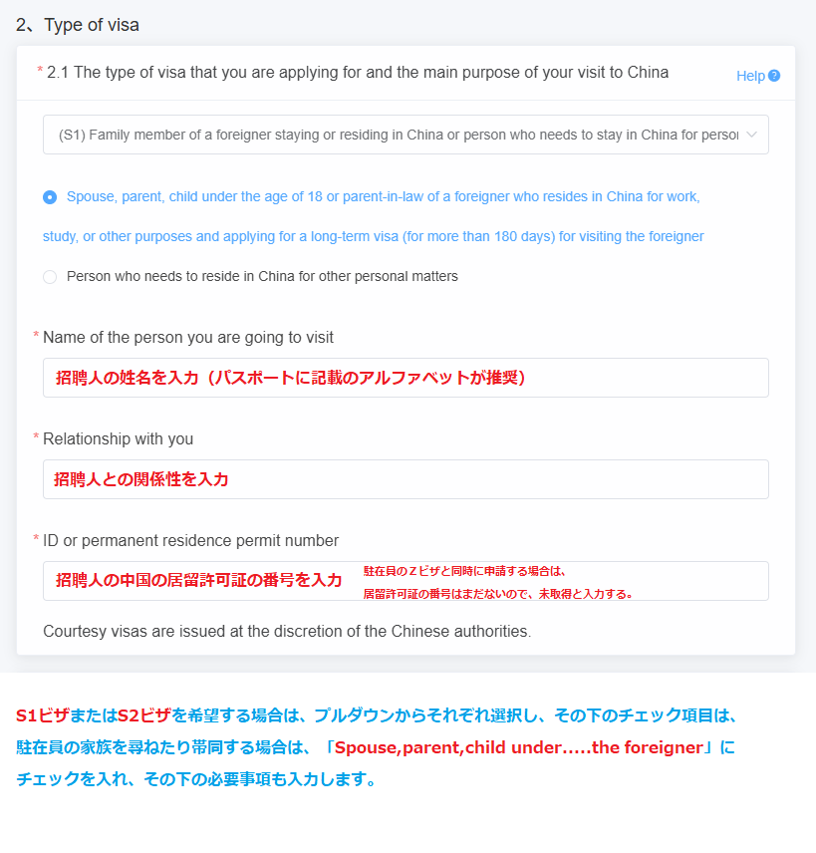This screenshot has height=853, width=816.
Task: Focus the 'Name of the person you are going to visit' field
Action: [x=406, y=378]
